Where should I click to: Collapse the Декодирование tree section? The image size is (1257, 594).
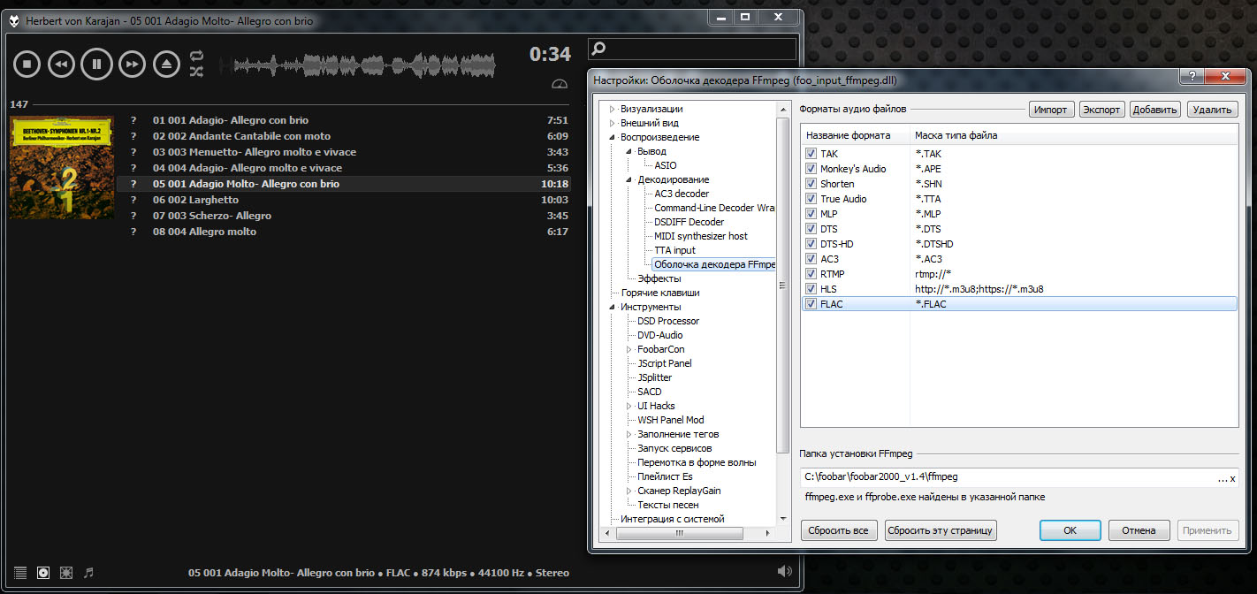tap(629, 180)
